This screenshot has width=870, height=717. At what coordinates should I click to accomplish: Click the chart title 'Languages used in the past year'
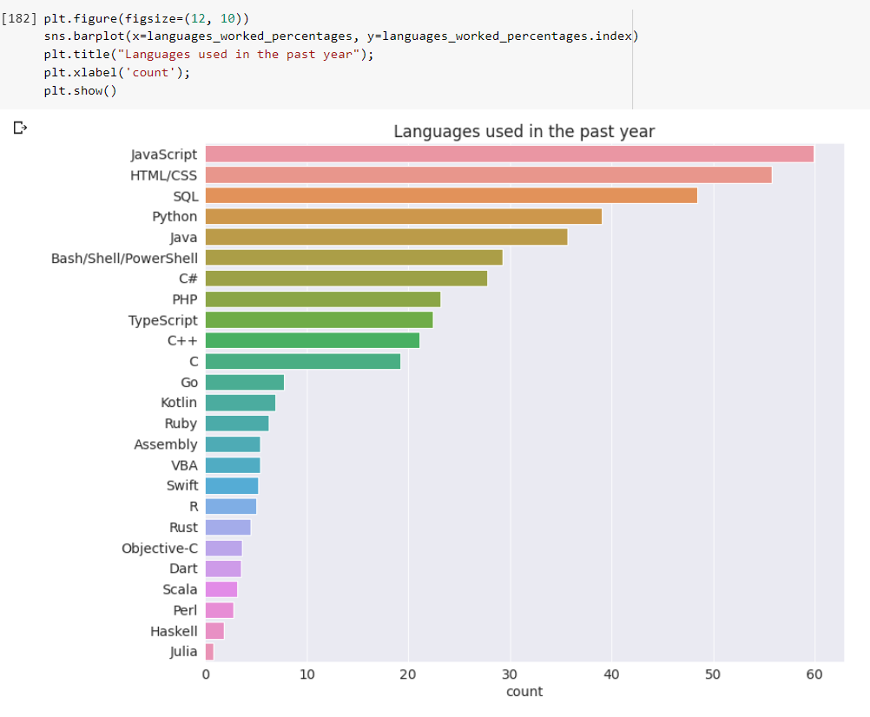point(524,131)
